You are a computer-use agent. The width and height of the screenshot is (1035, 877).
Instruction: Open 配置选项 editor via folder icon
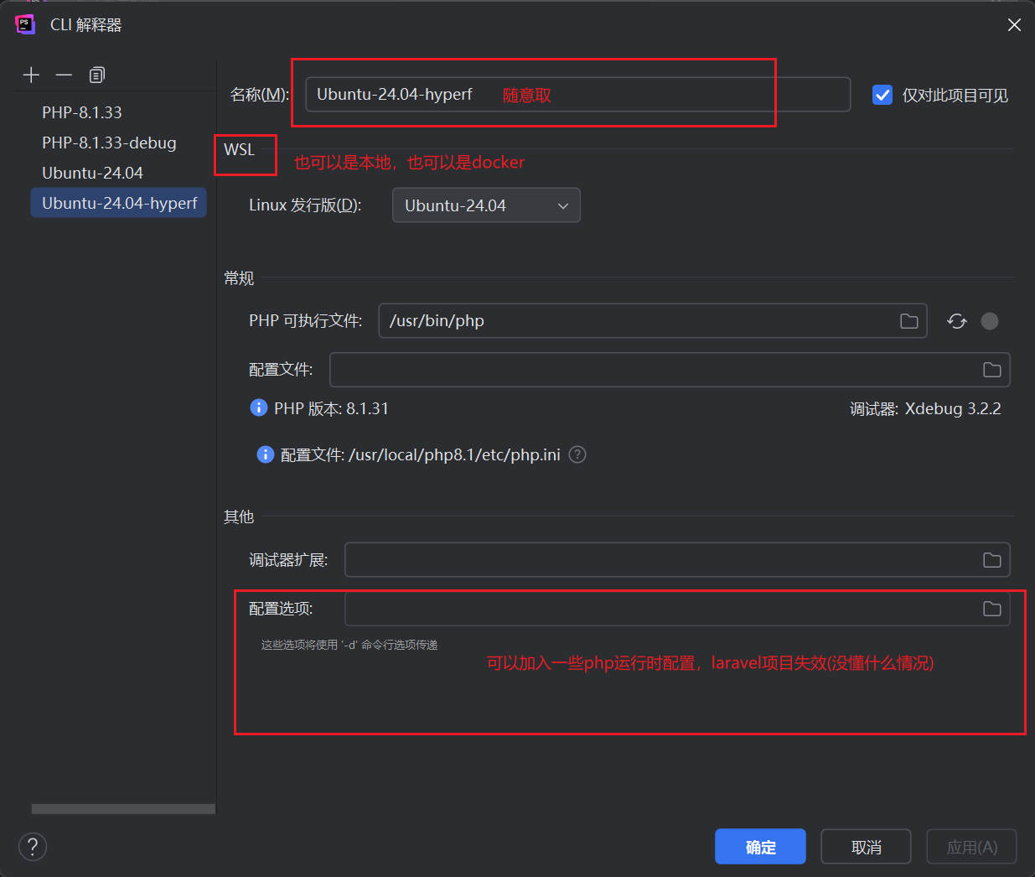(992, 609)
